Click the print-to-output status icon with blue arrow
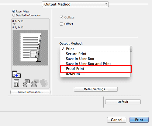The width and height of the screenshot is (152, 126). 16,74
